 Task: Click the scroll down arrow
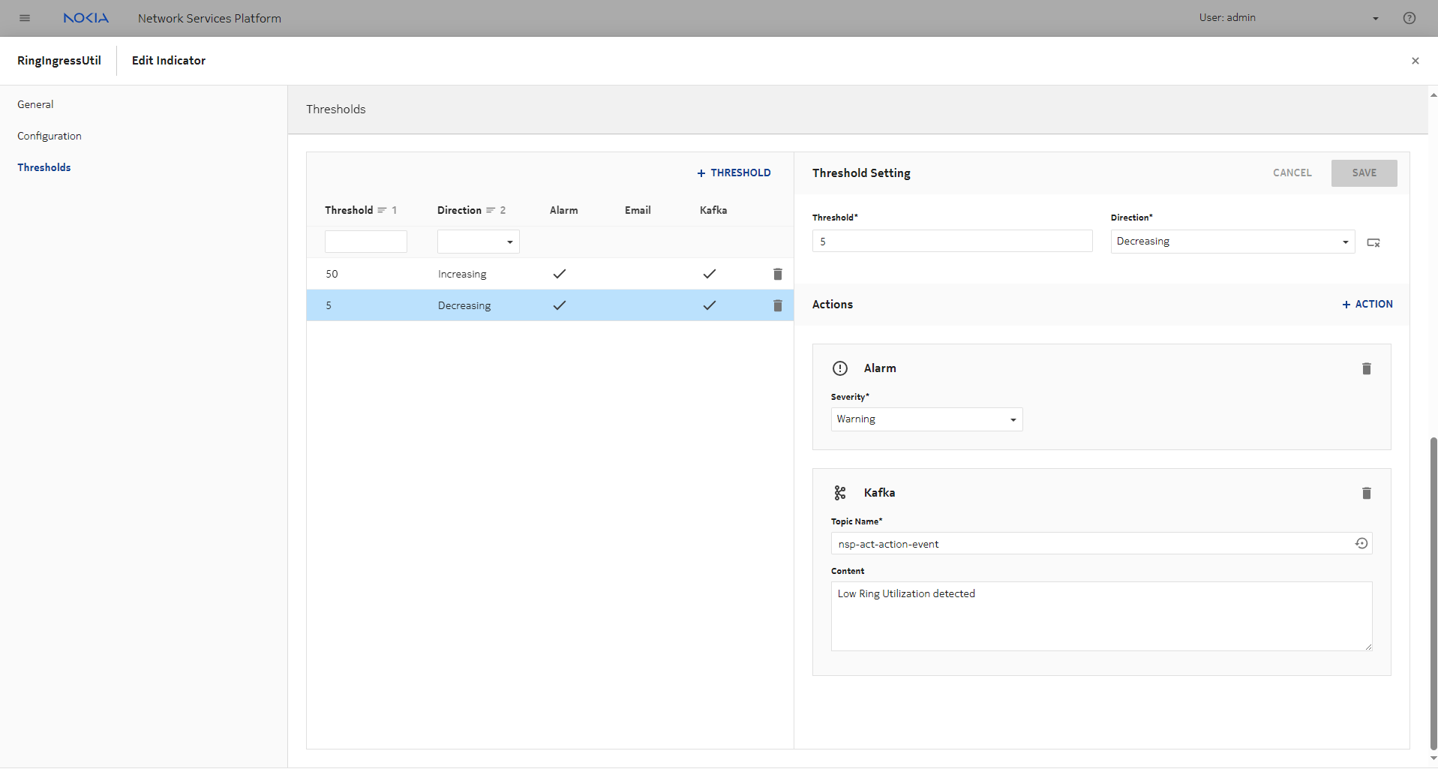point(1433,758)
